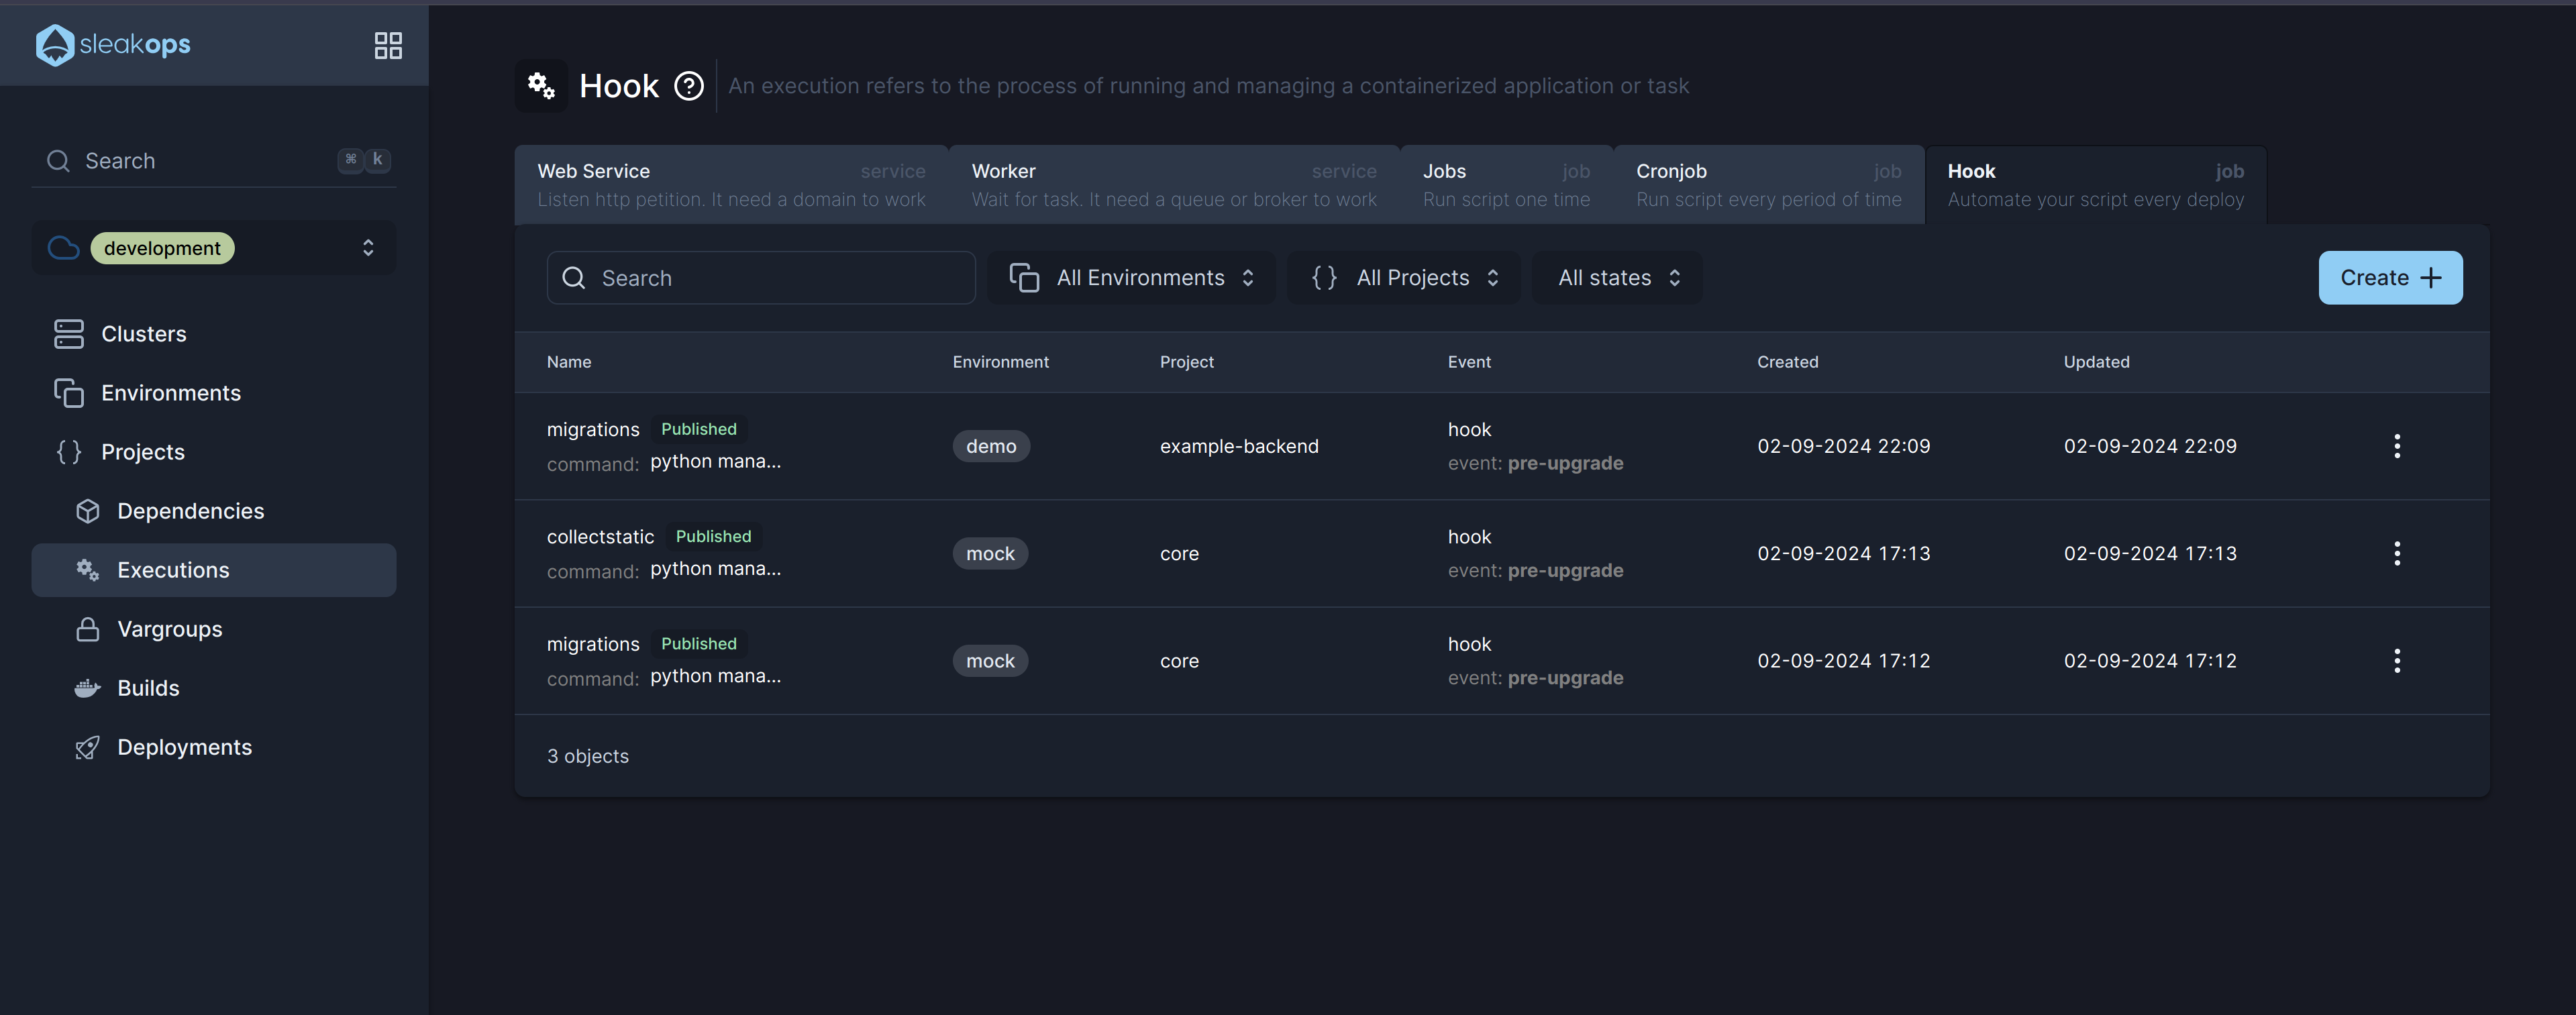
Task: Click the Create button
Action: [x=2390, y=278]
